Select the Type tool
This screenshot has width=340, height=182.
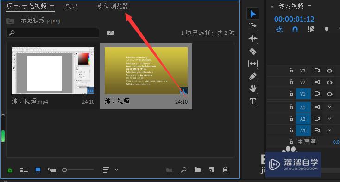coord(252,101)
